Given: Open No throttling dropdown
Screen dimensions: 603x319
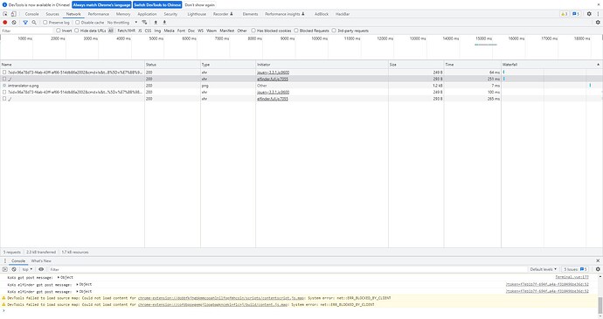Looking at the screenshot, I should pyautogui.click(x=121, y=23).
